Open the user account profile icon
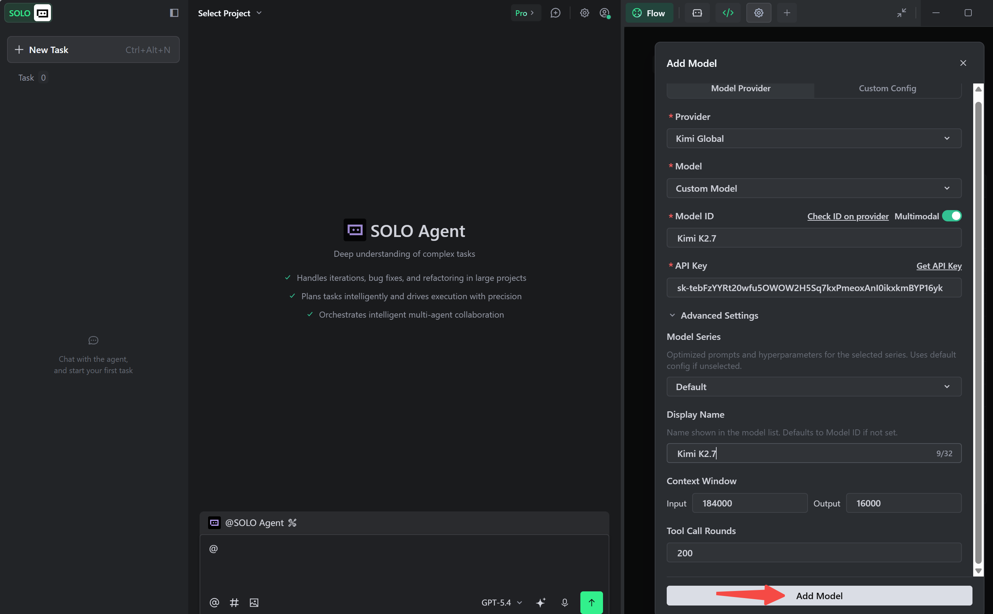 (604, 13)
